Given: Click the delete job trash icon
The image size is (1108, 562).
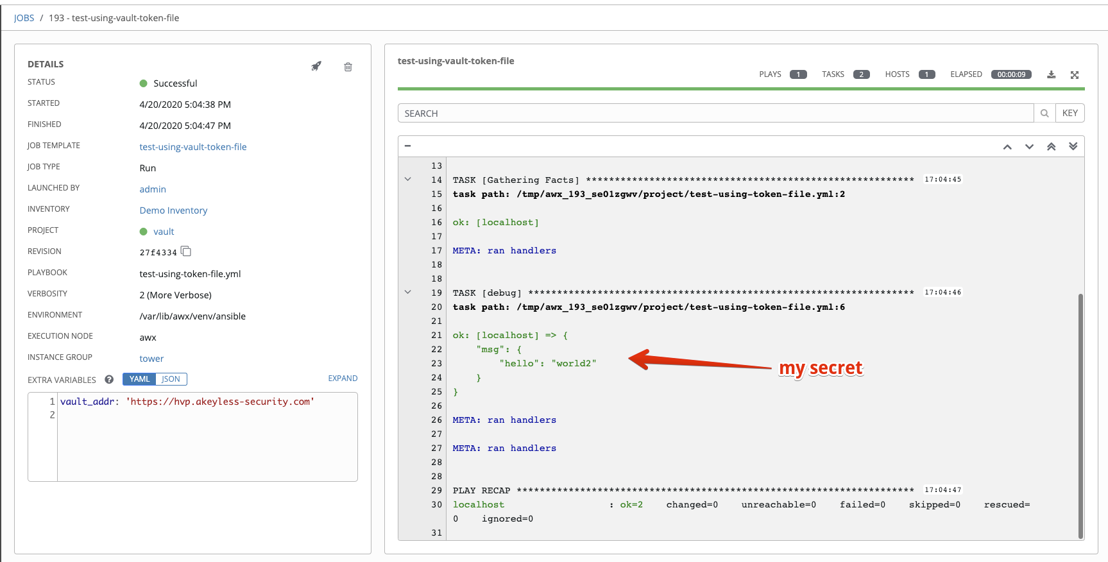Looking at the screenshot, I should (348, 67).
